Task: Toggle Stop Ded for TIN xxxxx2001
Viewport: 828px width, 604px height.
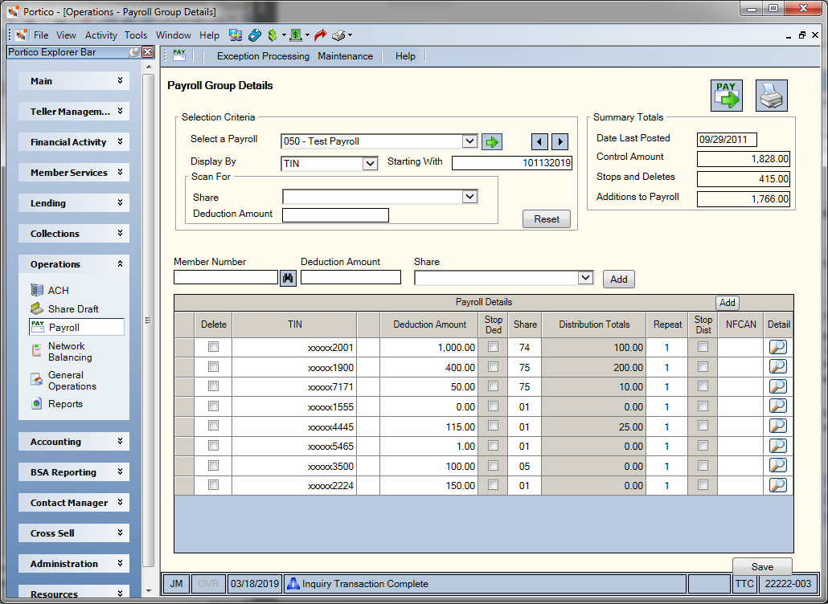Action: click(x=494, y=346)
